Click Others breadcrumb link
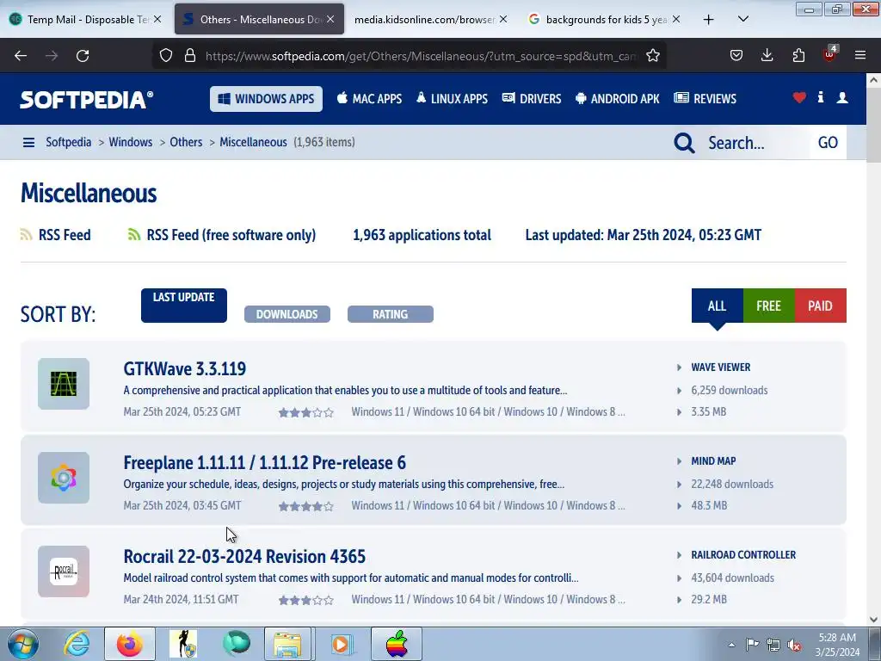 click(x=186, y=142)
